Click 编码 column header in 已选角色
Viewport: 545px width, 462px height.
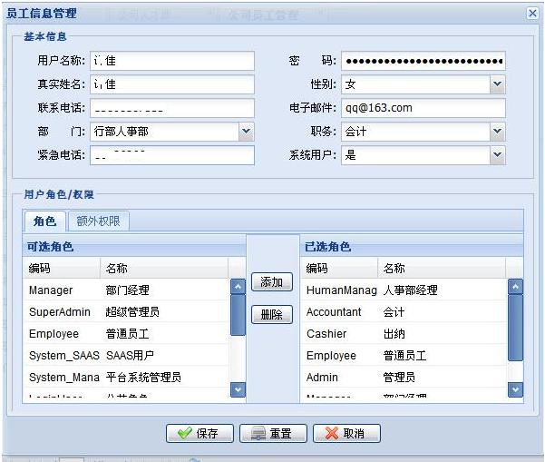tap(339, 269)
